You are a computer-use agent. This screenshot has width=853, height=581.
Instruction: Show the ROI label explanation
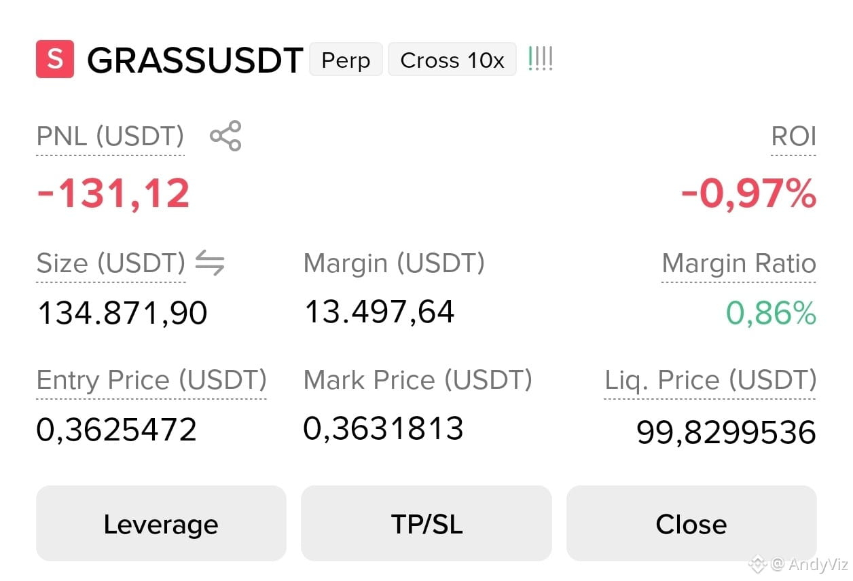point(793,136)
